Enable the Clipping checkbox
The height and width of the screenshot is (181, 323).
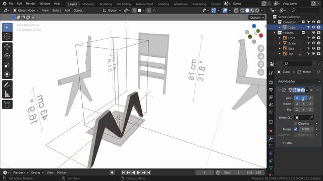click(296, 123)
